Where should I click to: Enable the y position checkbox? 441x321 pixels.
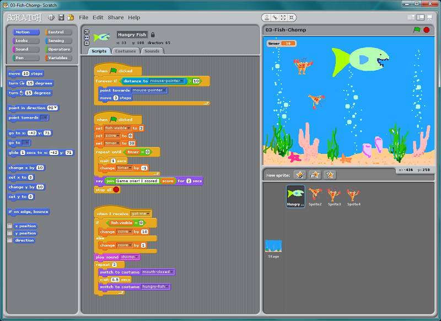click(x=10, y=233)
